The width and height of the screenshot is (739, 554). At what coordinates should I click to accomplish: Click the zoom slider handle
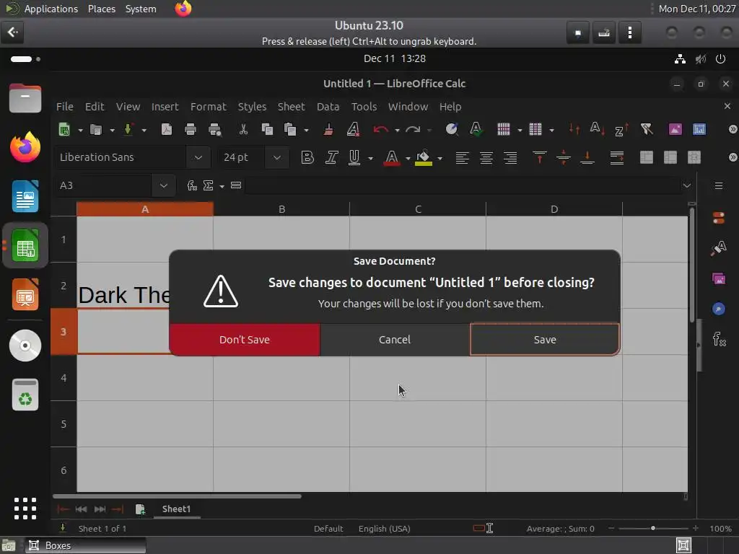(x=652, y=529)
